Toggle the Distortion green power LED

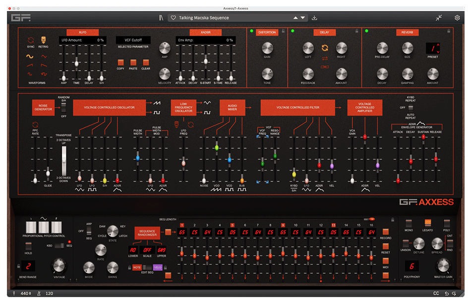[x=252, y=31]
